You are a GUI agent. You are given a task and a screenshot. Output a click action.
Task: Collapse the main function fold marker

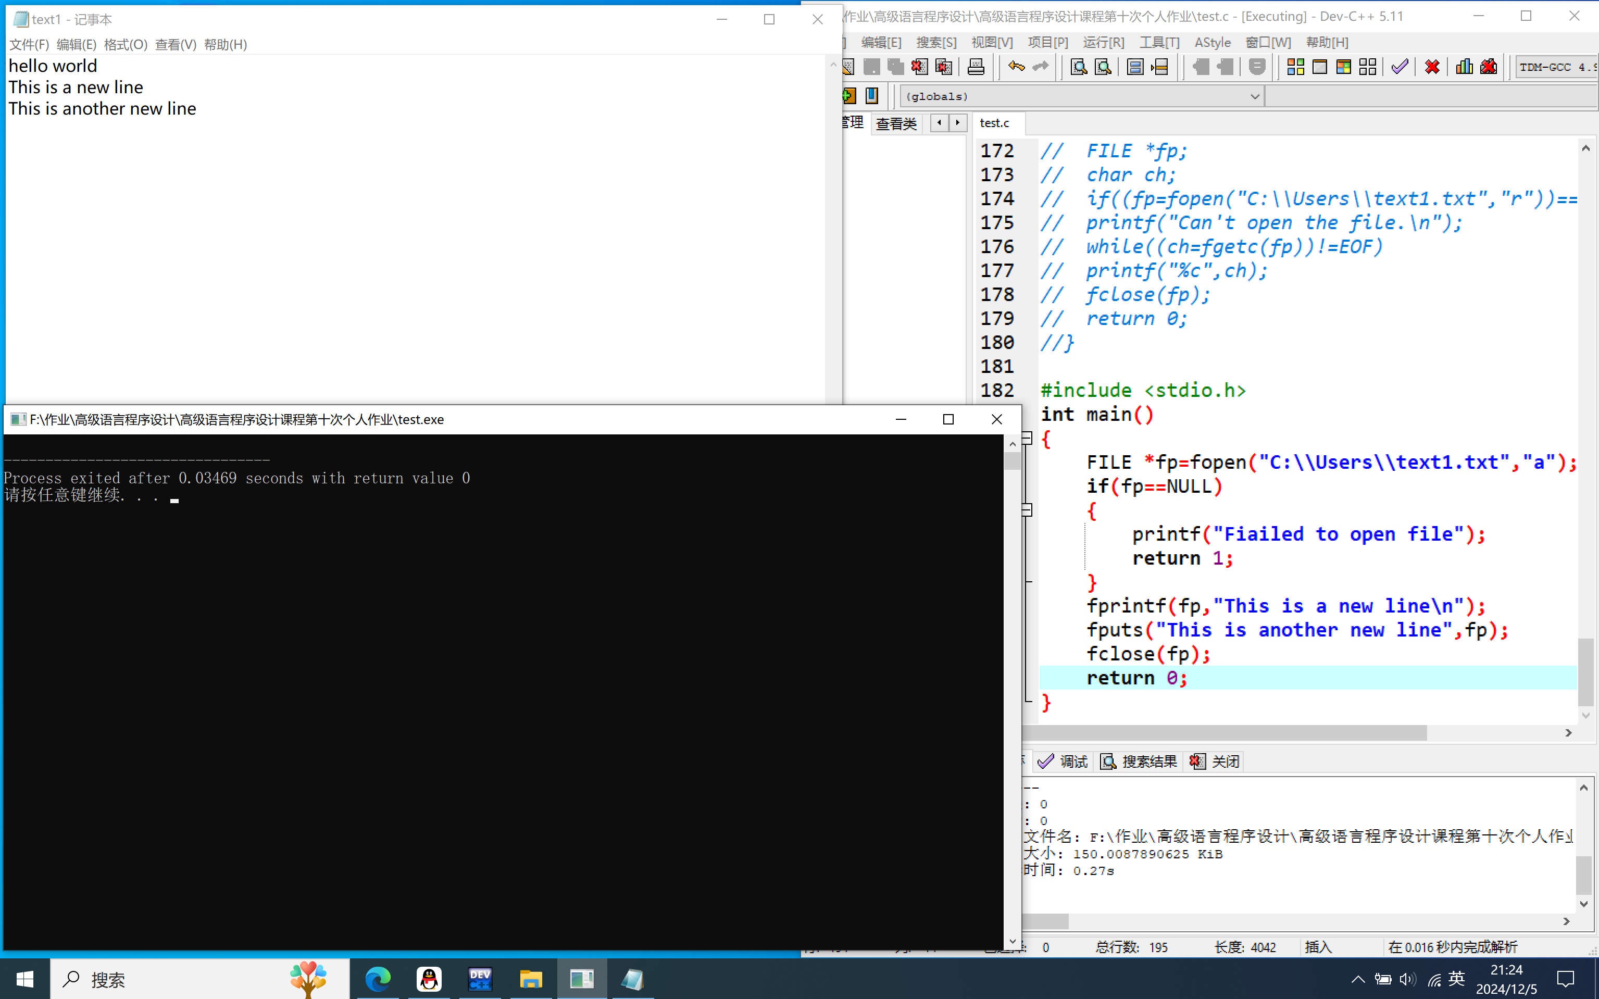pos(1027,438)
